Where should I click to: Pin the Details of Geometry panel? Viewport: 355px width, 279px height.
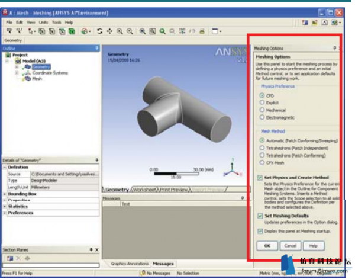pyautogui.click(x=97, y=160)
